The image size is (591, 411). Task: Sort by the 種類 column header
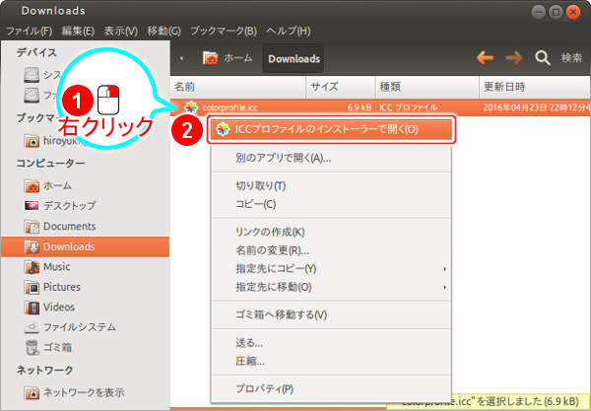[x=427, y=87]
